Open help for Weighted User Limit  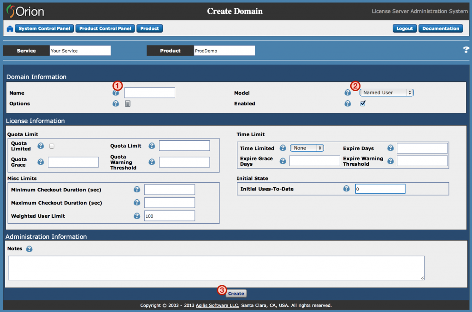[x=137, y=215]
